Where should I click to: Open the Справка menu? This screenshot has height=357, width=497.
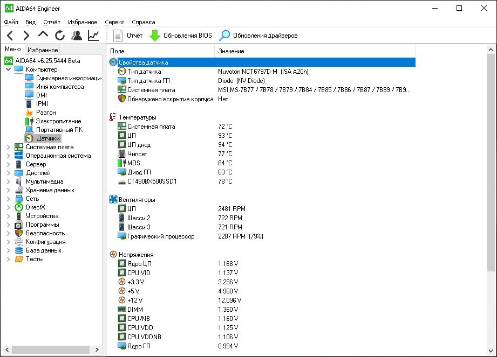coord(143,22)
